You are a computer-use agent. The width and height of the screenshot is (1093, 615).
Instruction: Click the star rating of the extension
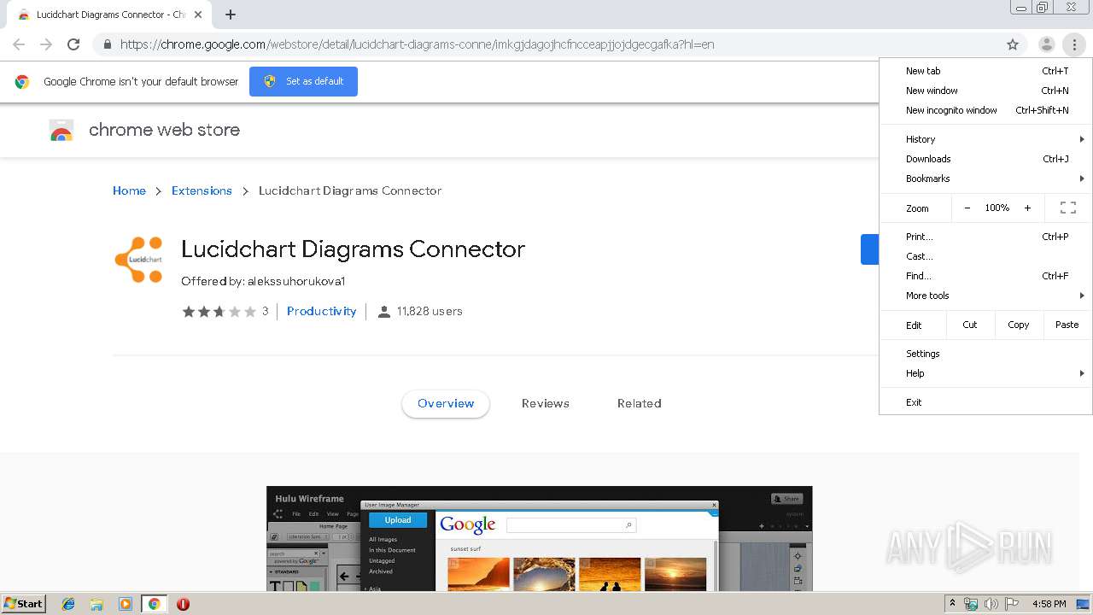pyautogui.click(x=219, y=312)
